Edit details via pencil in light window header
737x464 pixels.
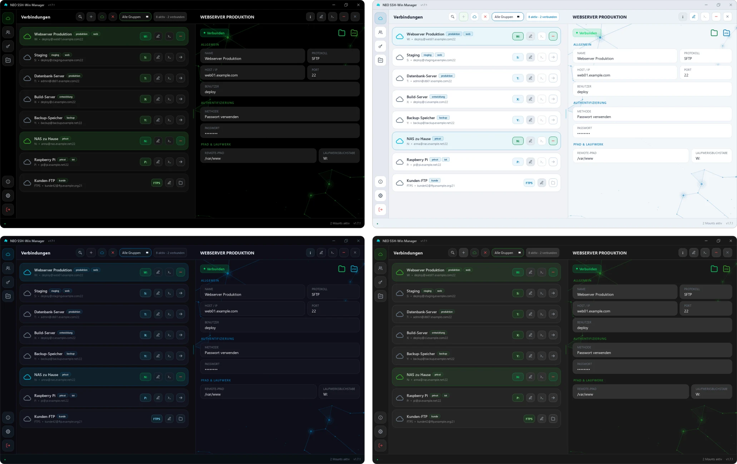tap(694, 17)
